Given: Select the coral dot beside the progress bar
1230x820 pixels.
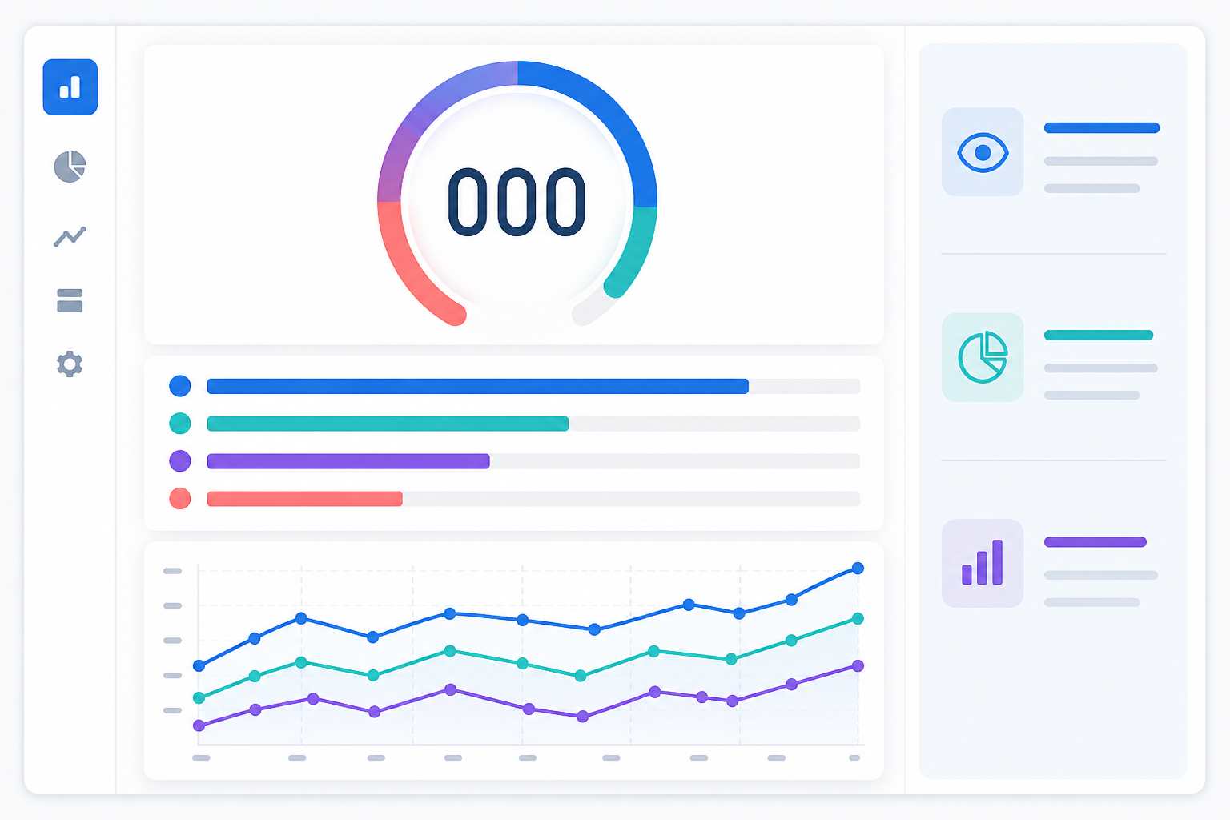Looking at the screenshot, I should (180, 498).
